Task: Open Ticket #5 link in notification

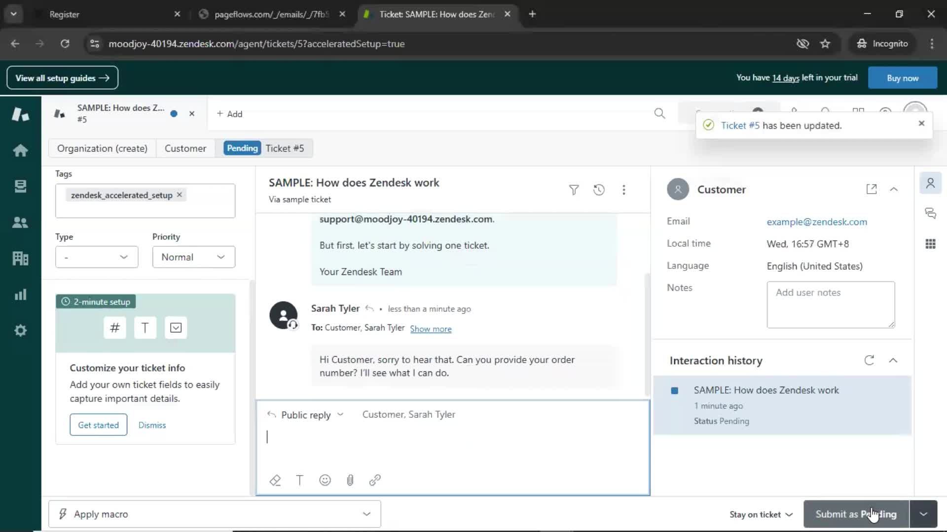Action: 740,125
